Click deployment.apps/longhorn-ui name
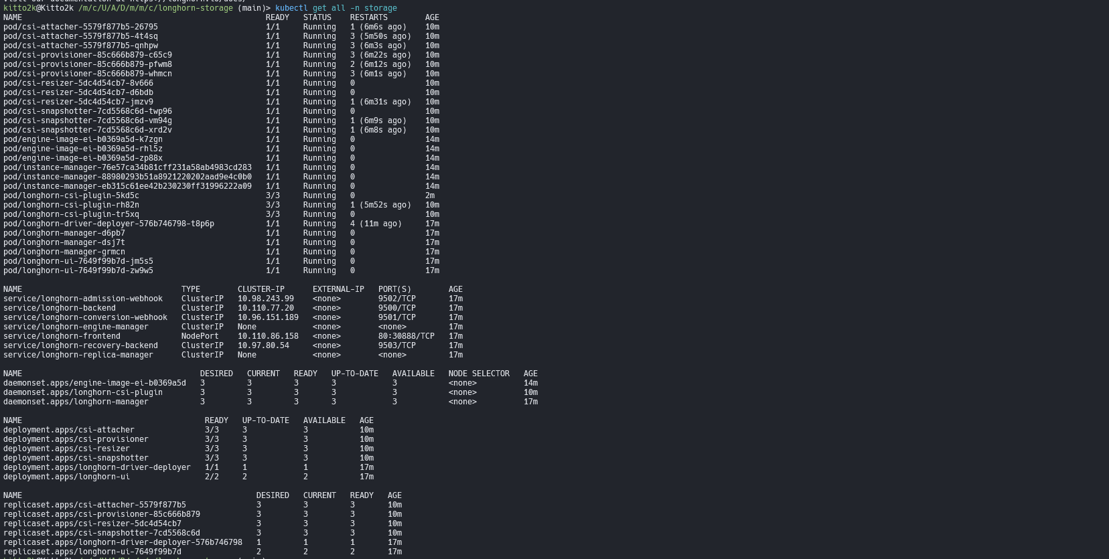The image size is (1109, 559). (66, 477)
